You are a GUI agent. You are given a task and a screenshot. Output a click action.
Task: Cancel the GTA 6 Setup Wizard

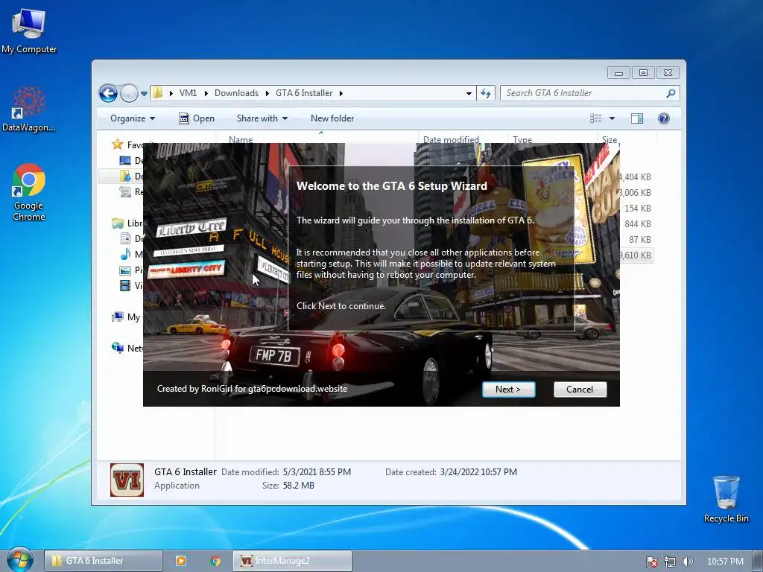(x=580, y=389)
